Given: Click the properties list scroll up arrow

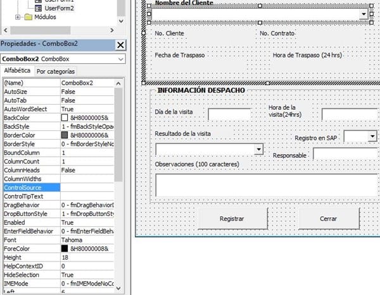Looking at the screenshot, I should point(118,83).
